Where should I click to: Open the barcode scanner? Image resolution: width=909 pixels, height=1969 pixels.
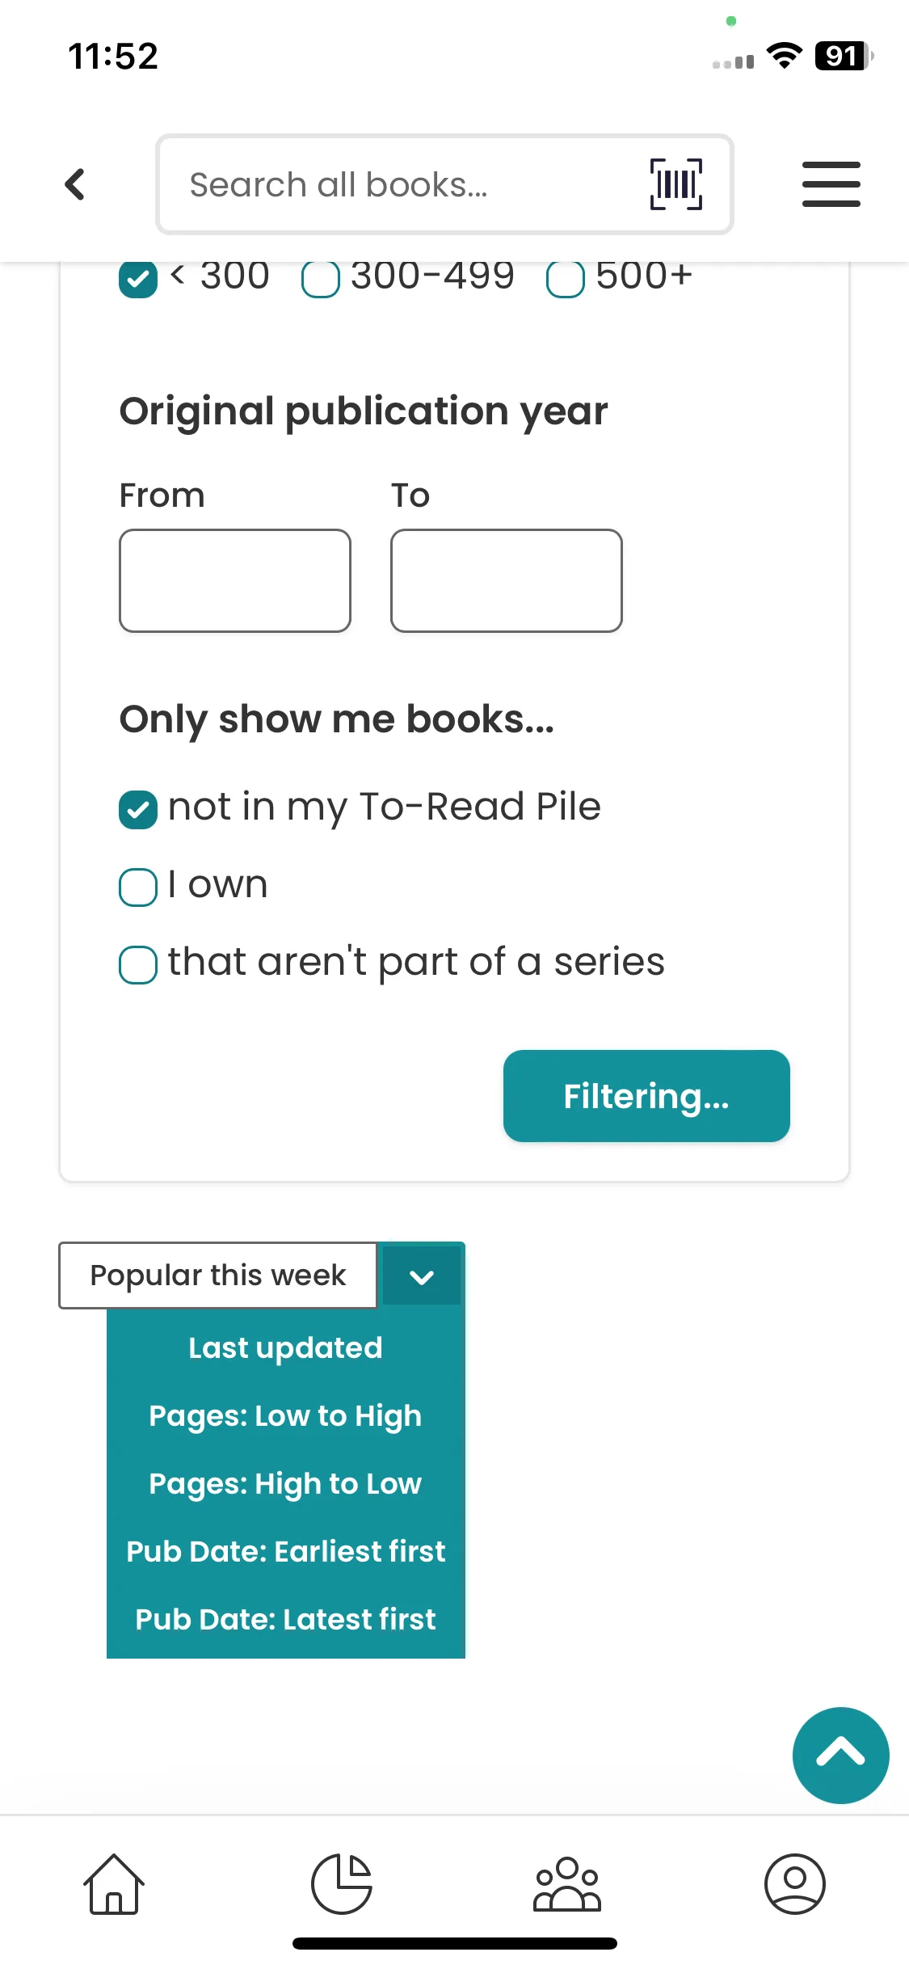click(675, 184)
